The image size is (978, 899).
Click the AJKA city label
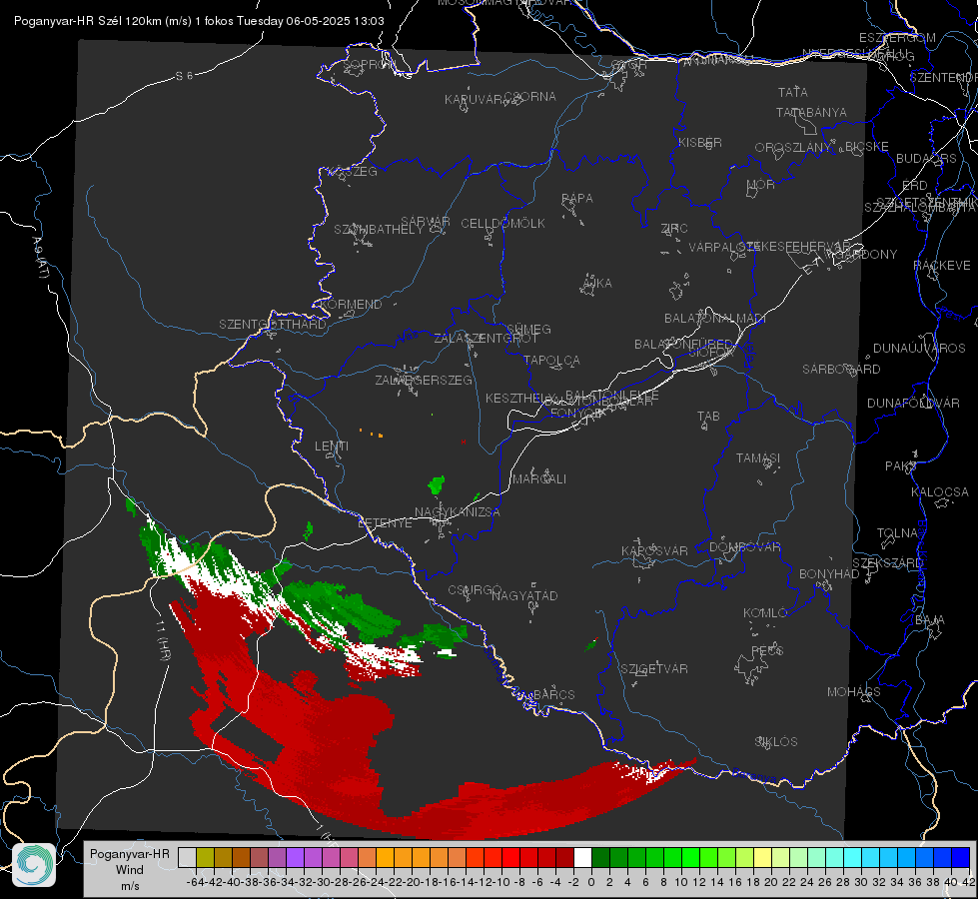click(597, 284)
